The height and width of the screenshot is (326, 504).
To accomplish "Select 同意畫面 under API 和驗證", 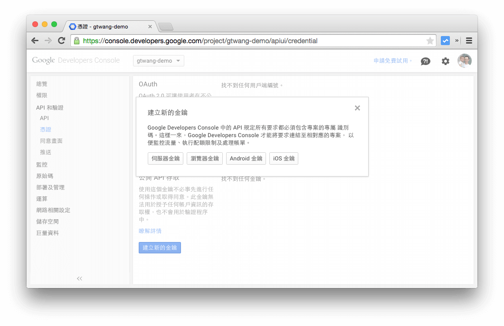I will [x=51, y=140].
